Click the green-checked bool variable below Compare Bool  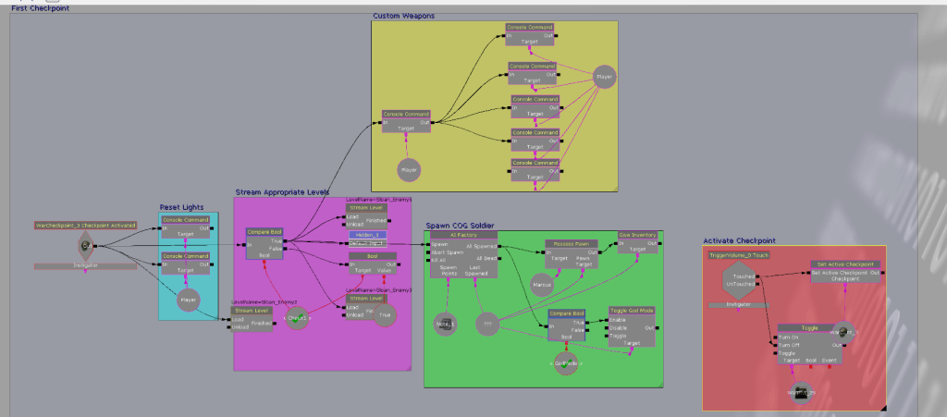coord(298,319)
